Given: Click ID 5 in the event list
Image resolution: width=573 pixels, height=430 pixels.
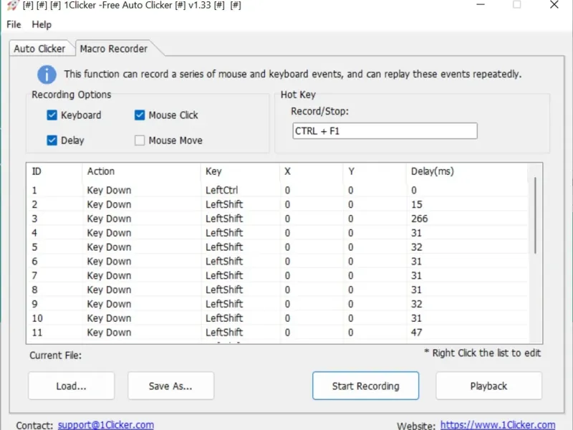Looking at the screenshot, I should 34,247.
